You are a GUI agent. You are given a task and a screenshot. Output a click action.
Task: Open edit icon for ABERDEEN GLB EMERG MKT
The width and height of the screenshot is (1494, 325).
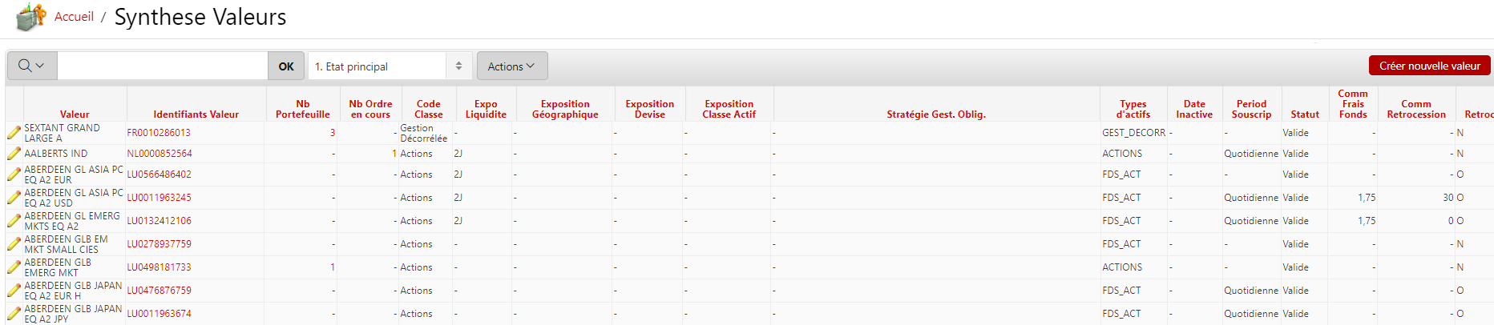tap(14, 267)
